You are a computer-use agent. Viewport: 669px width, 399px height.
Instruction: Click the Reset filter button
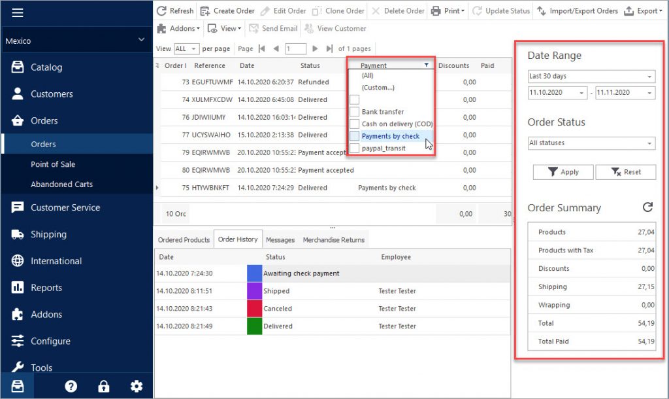click(x=625, y=171)
